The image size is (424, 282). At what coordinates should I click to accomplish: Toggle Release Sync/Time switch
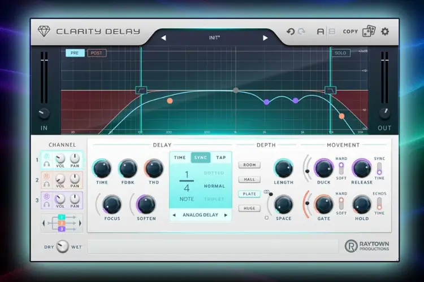pyautogui.click(x=379, y=168)
